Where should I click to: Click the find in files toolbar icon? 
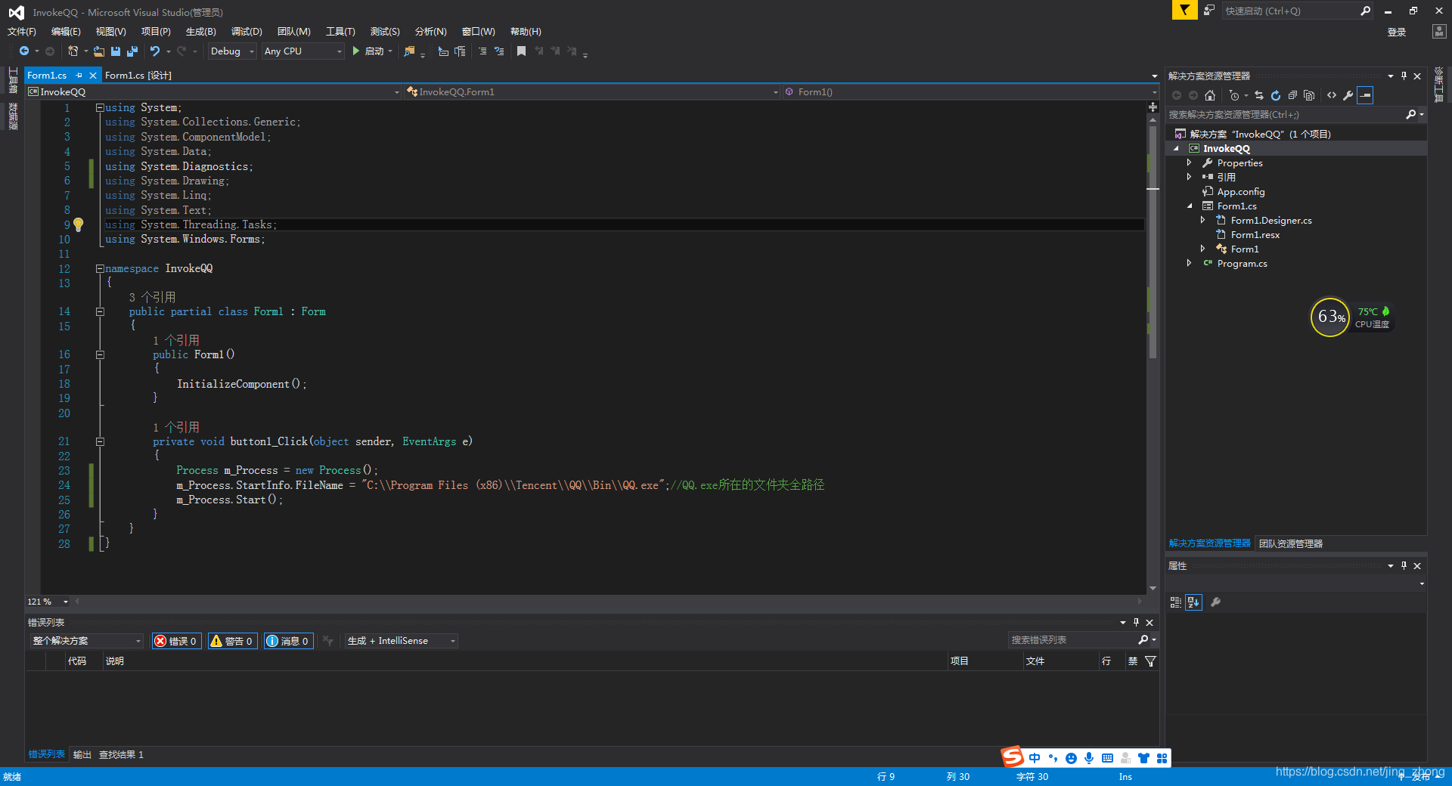(x=409, y=51)
